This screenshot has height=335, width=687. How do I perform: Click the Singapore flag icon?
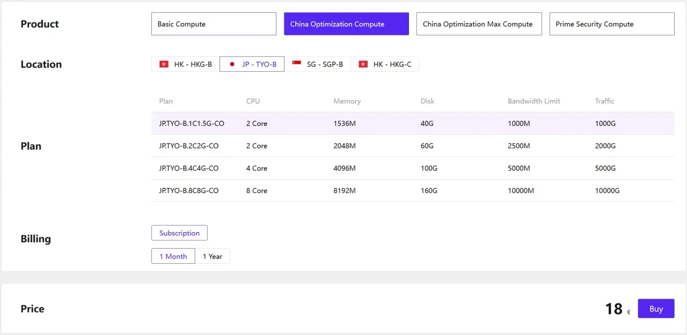pyautogui.click(x=296, y=64)
